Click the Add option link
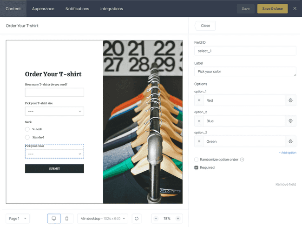Viewport: 302px width, 227px height. pos(288,153)
